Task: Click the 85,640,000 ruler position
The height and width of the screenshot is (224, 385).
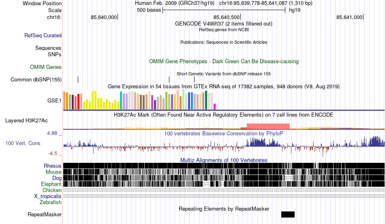Action: [104, 17]
